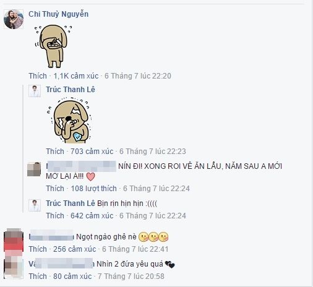This screenshot has width=313, height=287.
Task: View the 642 cảm xúc reactions
Action: [92, 216]
